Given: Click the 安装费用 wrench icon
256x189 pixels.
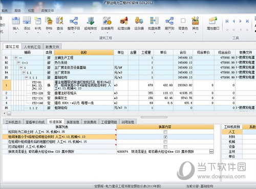Looking at the screenshot, I should [x=107, y=21].
